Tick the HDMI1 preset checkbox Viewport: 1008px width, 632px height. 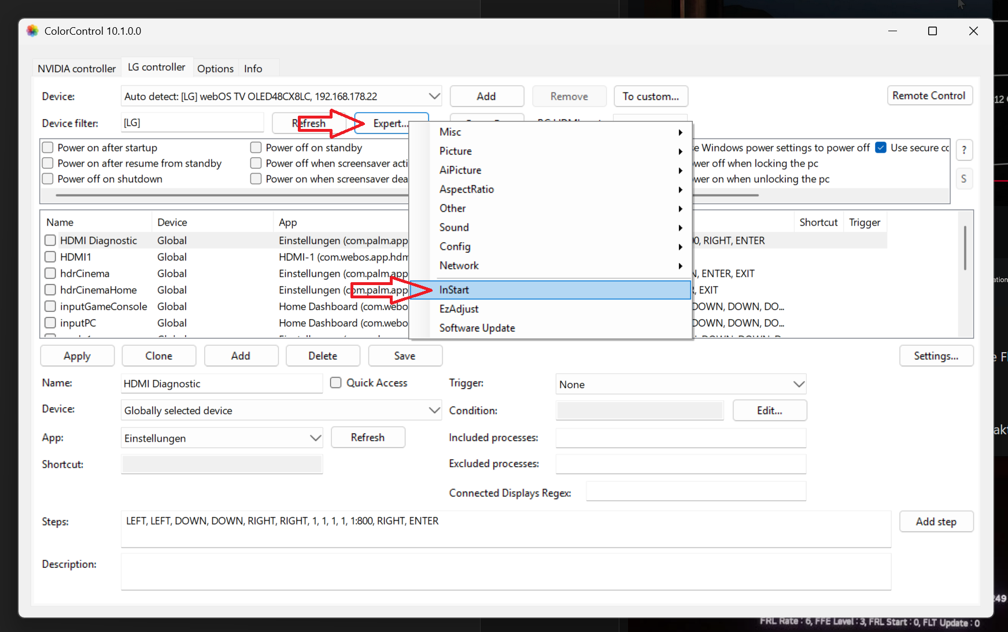(x=50, y=257)
